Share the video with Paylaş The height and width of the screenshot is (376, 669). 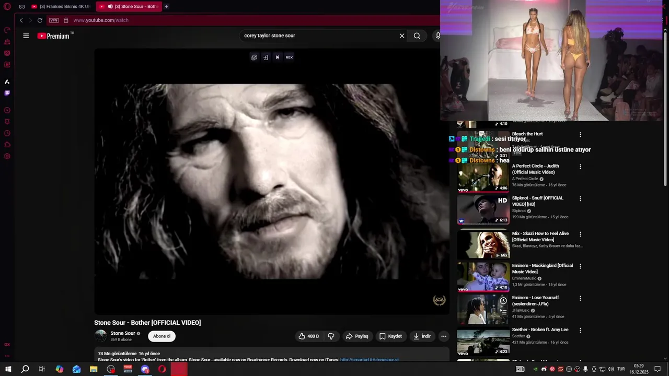[357, 336]
